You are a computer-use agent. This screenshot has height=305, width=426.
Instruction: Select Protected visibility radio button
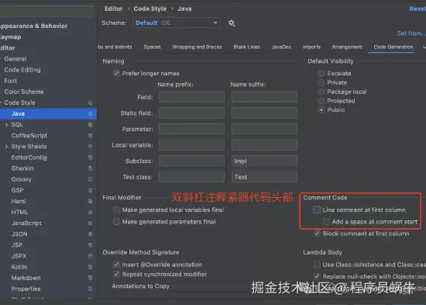[321, 101]
